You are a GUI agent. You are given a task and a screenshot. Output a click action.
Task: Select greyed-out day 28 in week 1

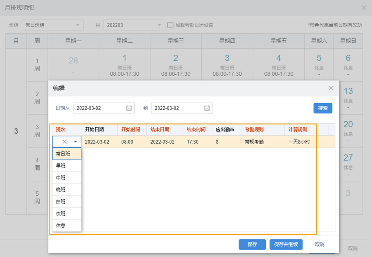pyautogui.click(x=73, y=65)
